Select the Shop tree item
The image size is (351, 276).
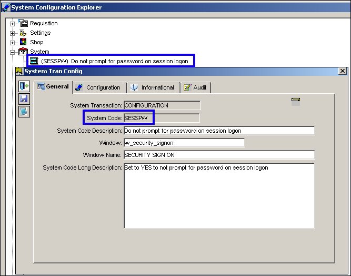coord(37,42)
